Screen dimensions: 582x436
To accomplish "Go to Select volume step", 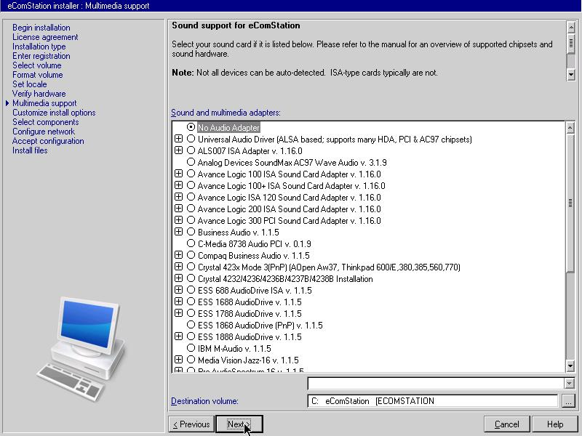I will (37, 65).
